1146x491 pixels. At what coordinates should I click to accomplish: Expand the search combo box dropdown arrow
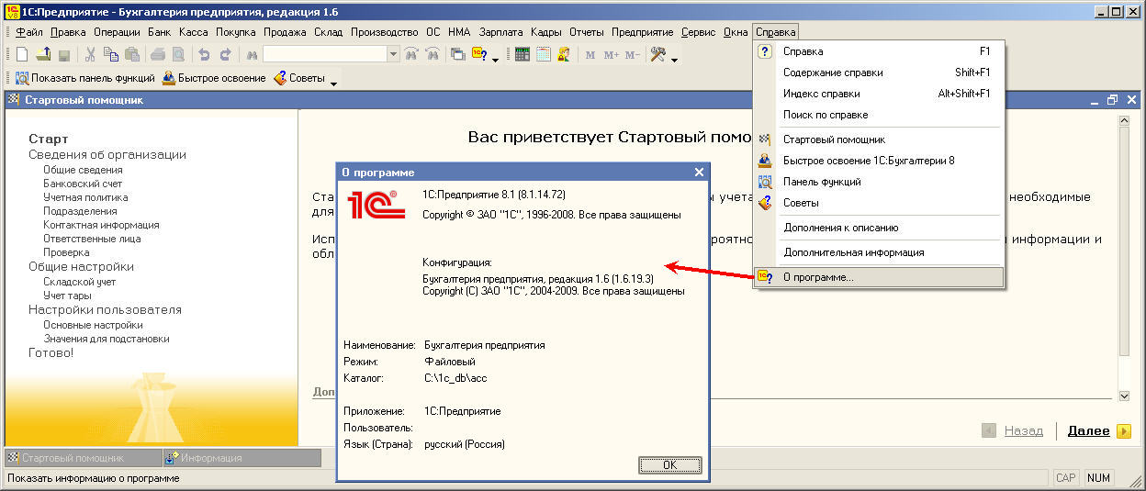click(x=394, y=55)
